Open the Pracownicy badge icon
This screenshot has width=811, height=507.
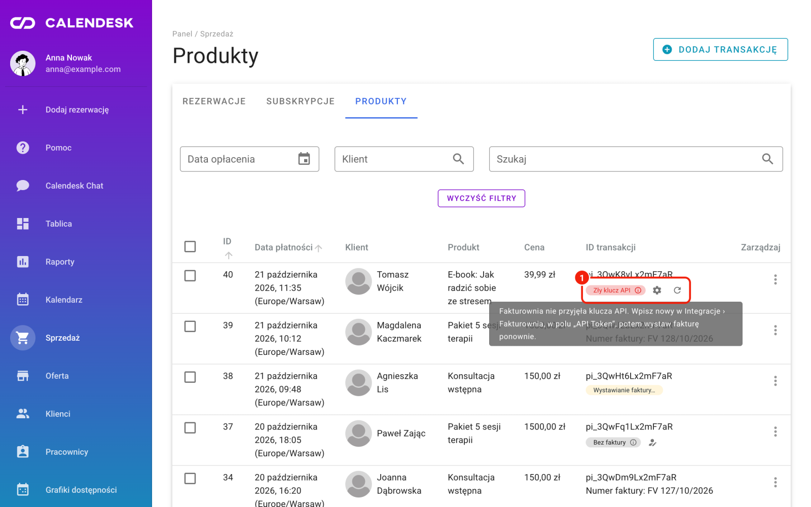point(23,452)
